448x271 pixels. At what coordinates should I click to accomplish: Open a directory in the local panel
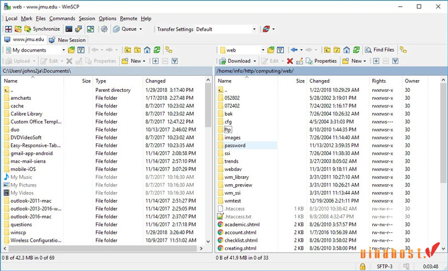[x=71, y=50]
